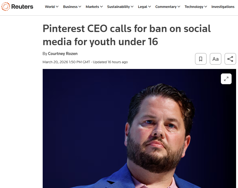The height and width of the screenshot is (188, 238).
Task: Click the share article icon
Action: (230, 59)
